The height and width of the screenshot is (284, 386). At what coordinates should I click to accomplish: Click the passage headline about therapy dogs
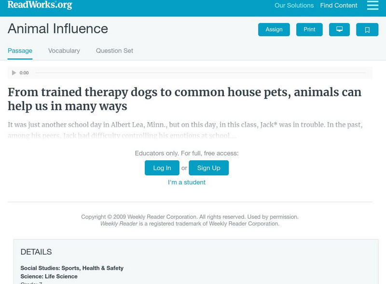pyautogui.click(x=184, y=99)
